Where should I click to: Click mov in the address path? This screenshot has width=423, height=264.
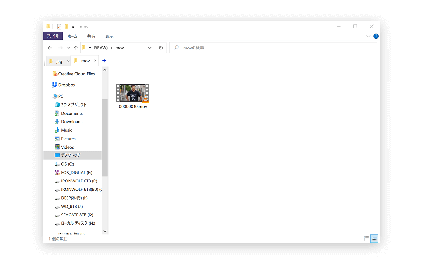click(120, 48)
